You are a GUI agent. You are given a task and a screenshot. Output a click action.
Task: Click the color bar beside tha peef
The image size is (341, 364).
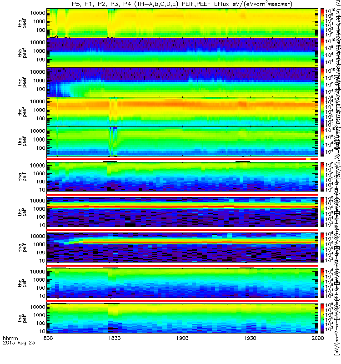pyautogui.click(x=322, y=23)
